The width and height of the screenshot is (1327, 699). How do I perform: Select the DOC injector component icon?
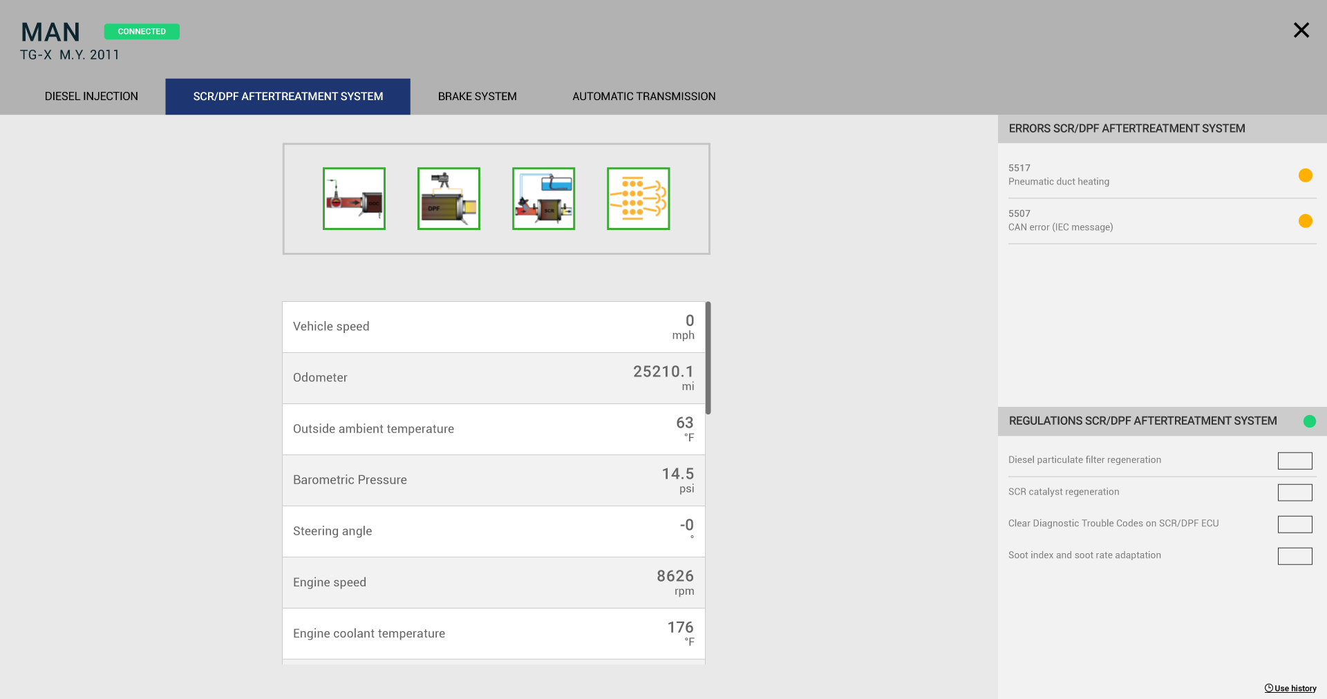coord(354,198)
